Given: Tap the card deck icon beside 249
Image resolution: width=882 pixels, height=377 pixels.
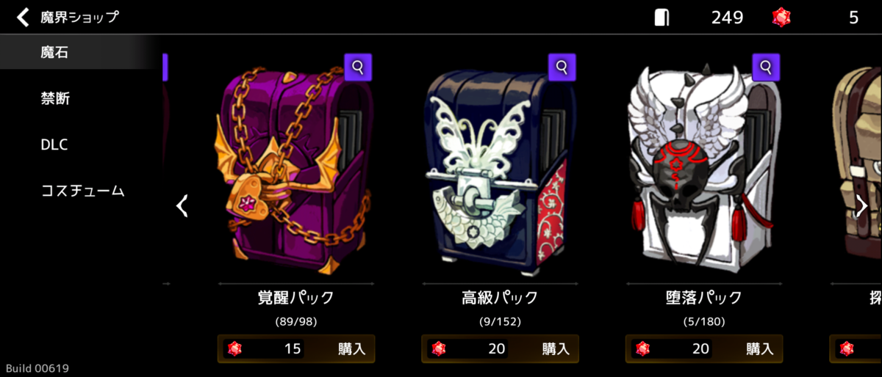Looking at the screenshot, I should pos(661,18).
